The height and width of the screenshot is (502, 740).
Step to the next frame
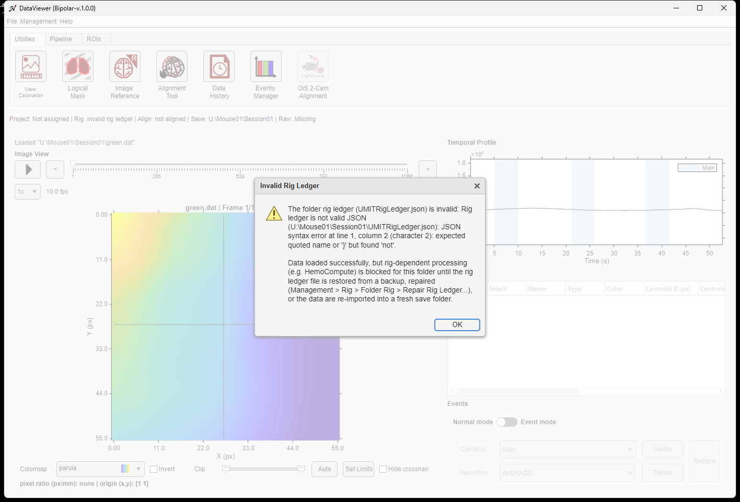(427, 169)
